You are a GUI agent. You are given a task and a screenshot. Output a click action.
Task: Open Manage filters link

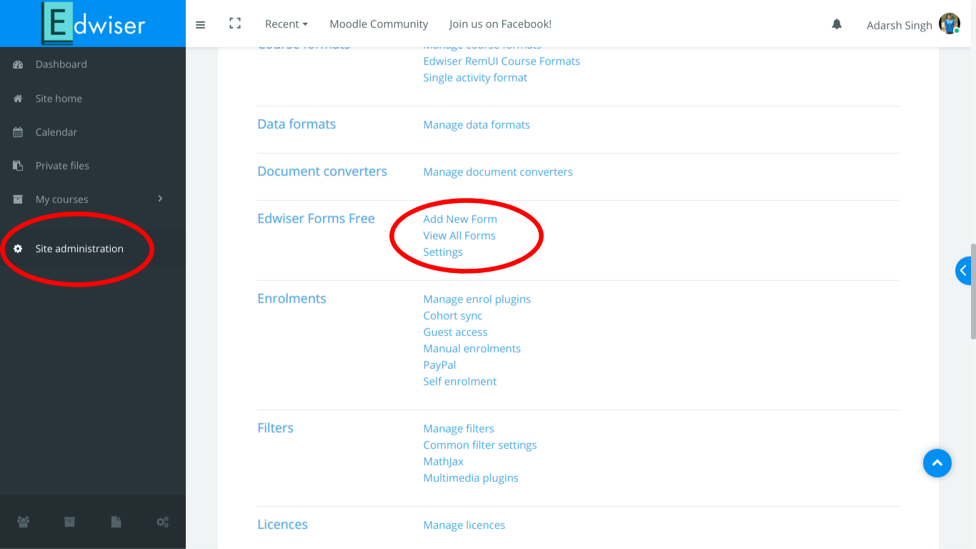pyautogui.click(x=459, y=429)
